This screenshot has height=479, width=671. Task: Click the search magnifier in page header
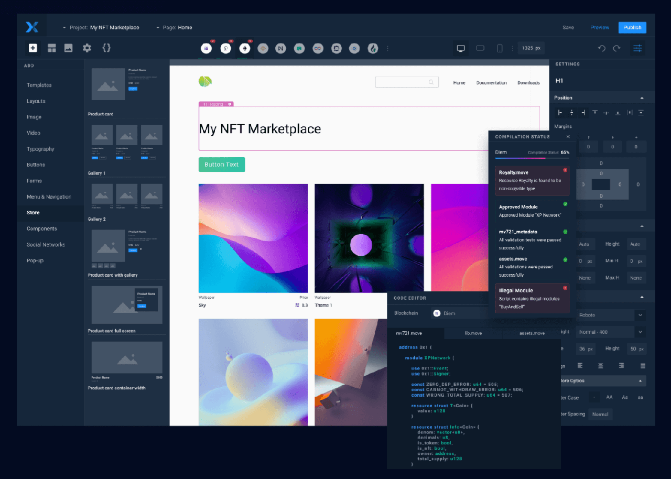tap(431, 82)
